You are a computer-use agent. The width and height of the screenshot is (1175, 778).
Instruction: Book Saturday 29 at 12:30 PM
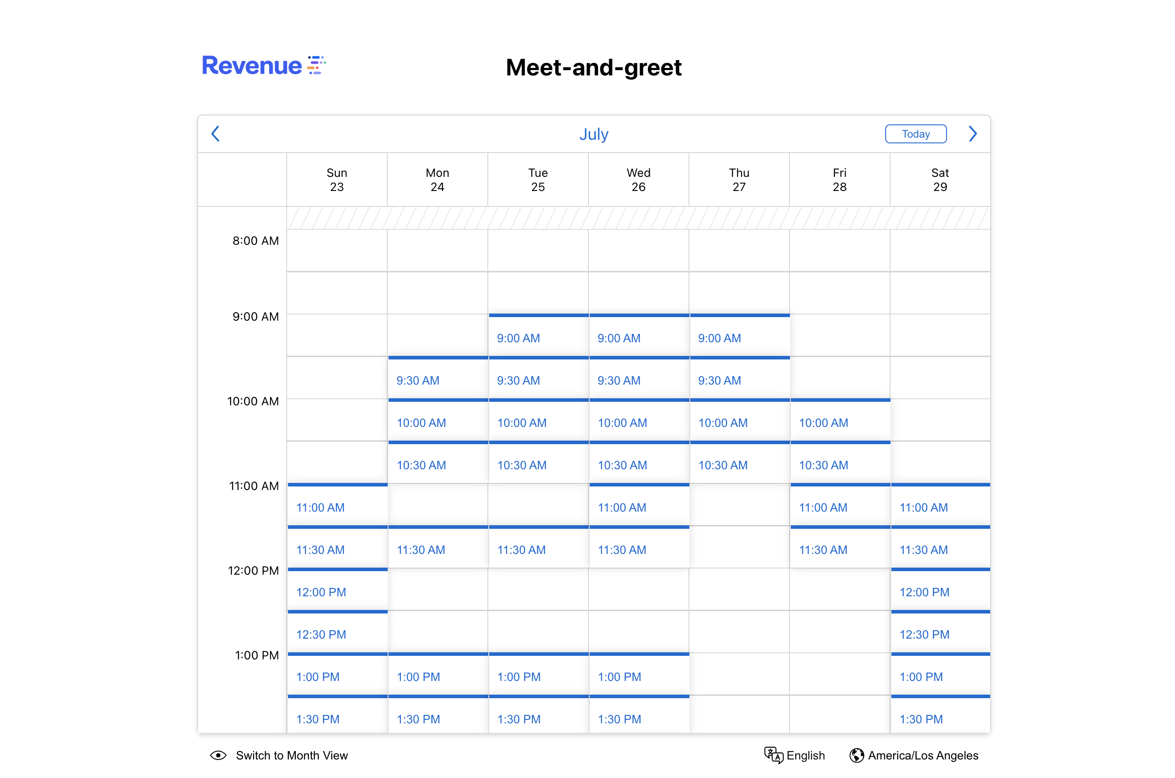[940, 634]
